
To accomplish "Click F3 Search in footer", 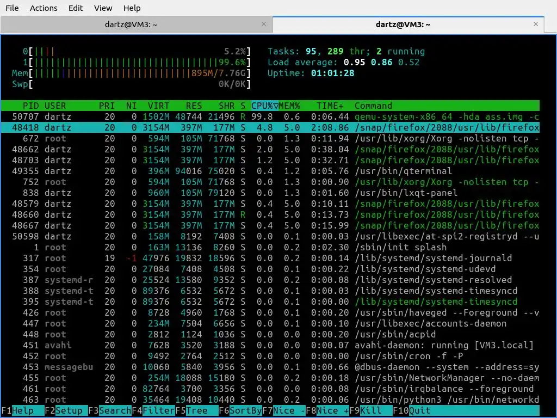I will coord(110,410).
